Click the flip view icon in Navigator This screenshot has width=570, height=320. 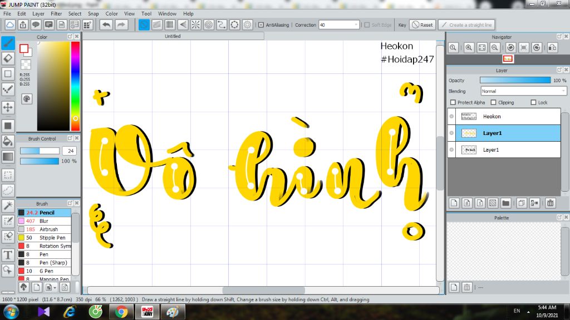click(553, 48)
